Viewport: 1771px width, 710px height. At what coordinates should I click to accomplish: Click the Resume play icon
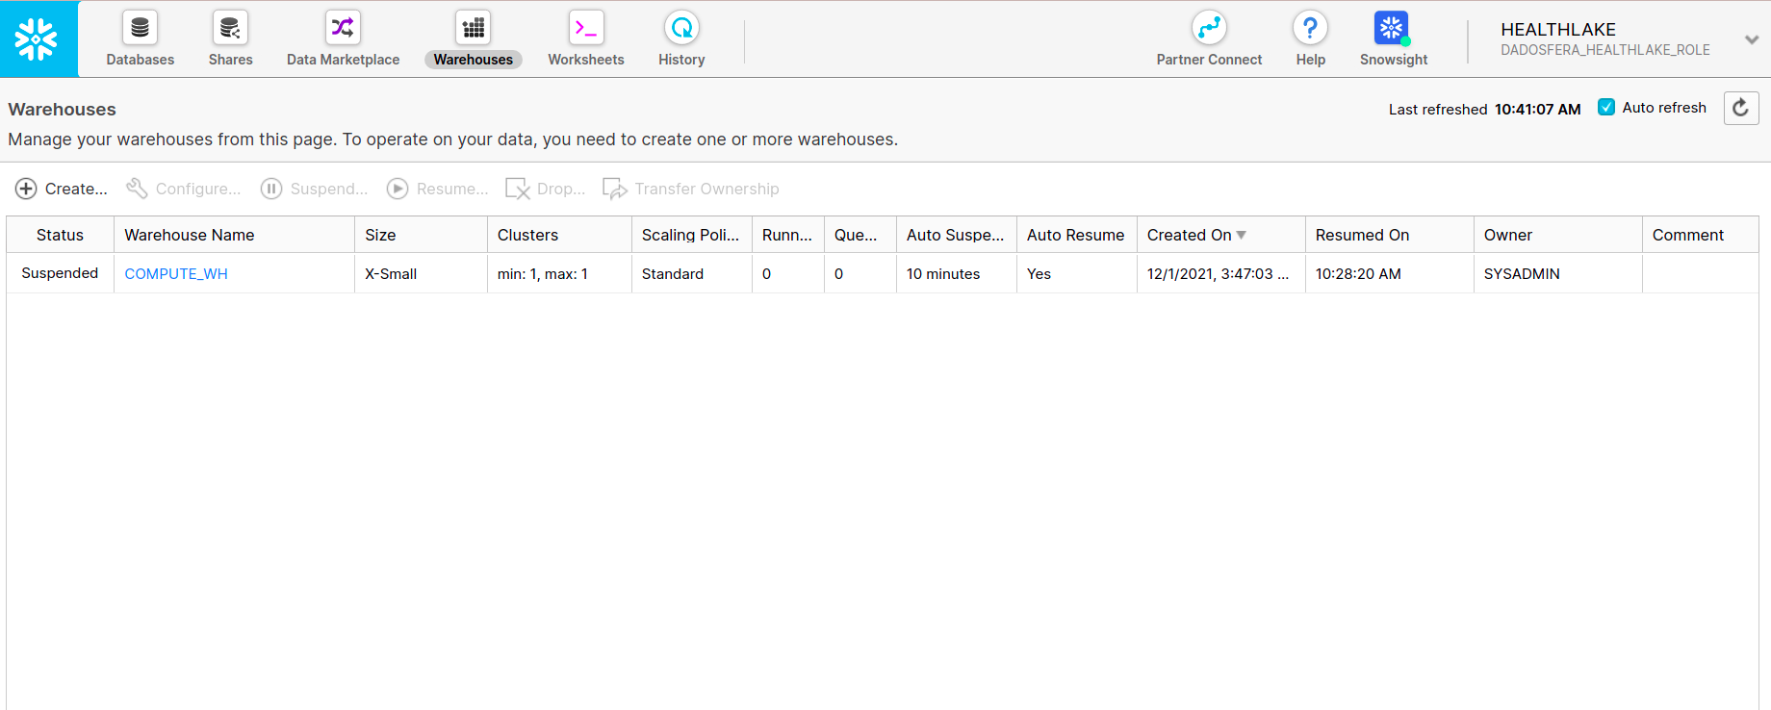[398, 189]
